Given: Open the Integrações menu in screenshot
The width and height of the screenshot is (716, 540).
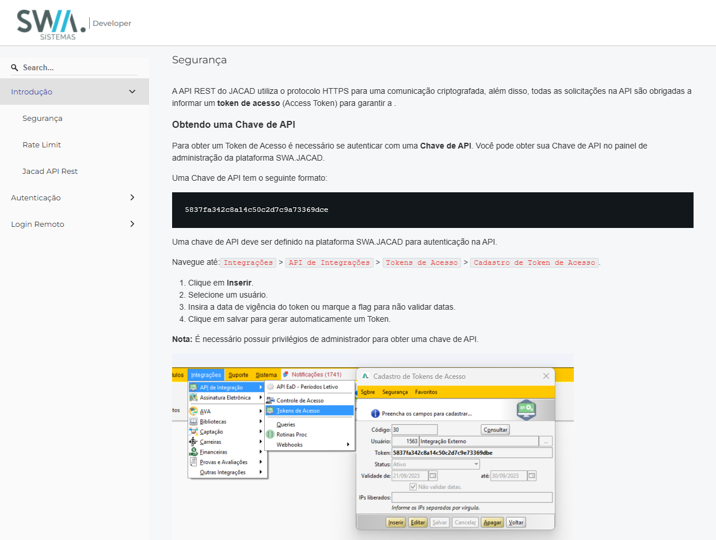Looking at the screenshot, I should (x=206, y=375).
